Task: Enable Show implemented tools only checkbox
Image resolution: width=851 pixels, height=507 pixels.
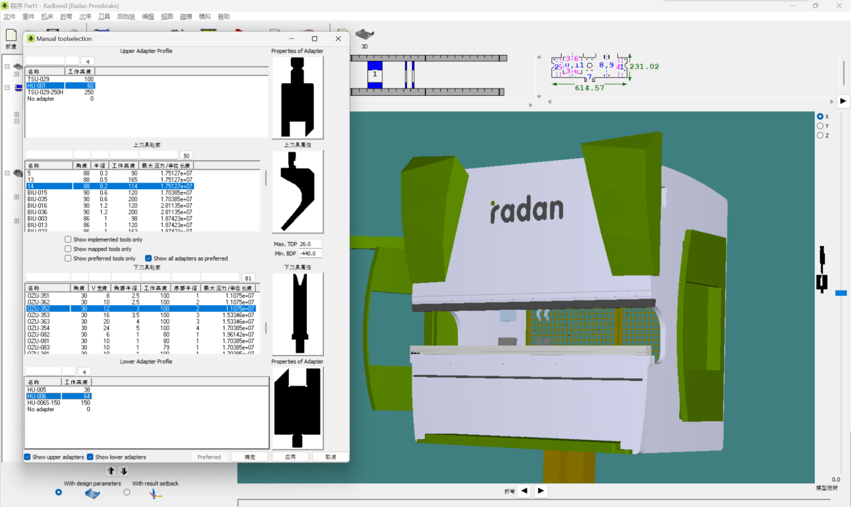Action: [x=69, y=239]
